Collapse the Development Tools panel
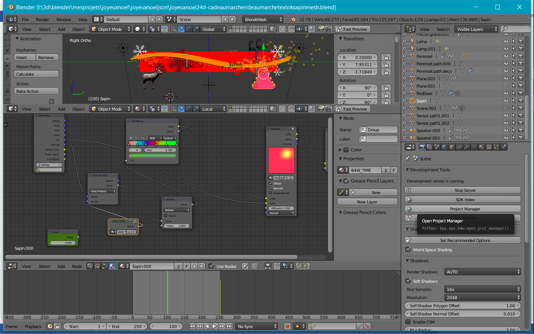The height and width of the screenshot is (334, 534). point(407,170)
